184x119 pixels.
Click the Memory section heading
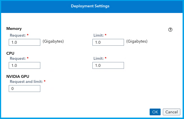(x=14, y=28)
